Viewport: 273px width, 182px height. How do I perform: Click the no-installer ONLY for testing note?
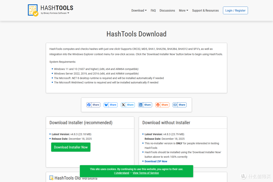[x=182, y=146]
